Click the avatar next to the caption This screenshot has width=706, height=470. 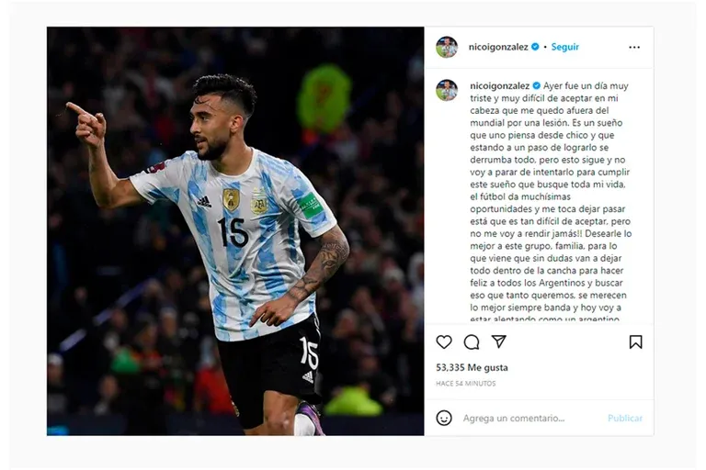click(x=447, y=90)
